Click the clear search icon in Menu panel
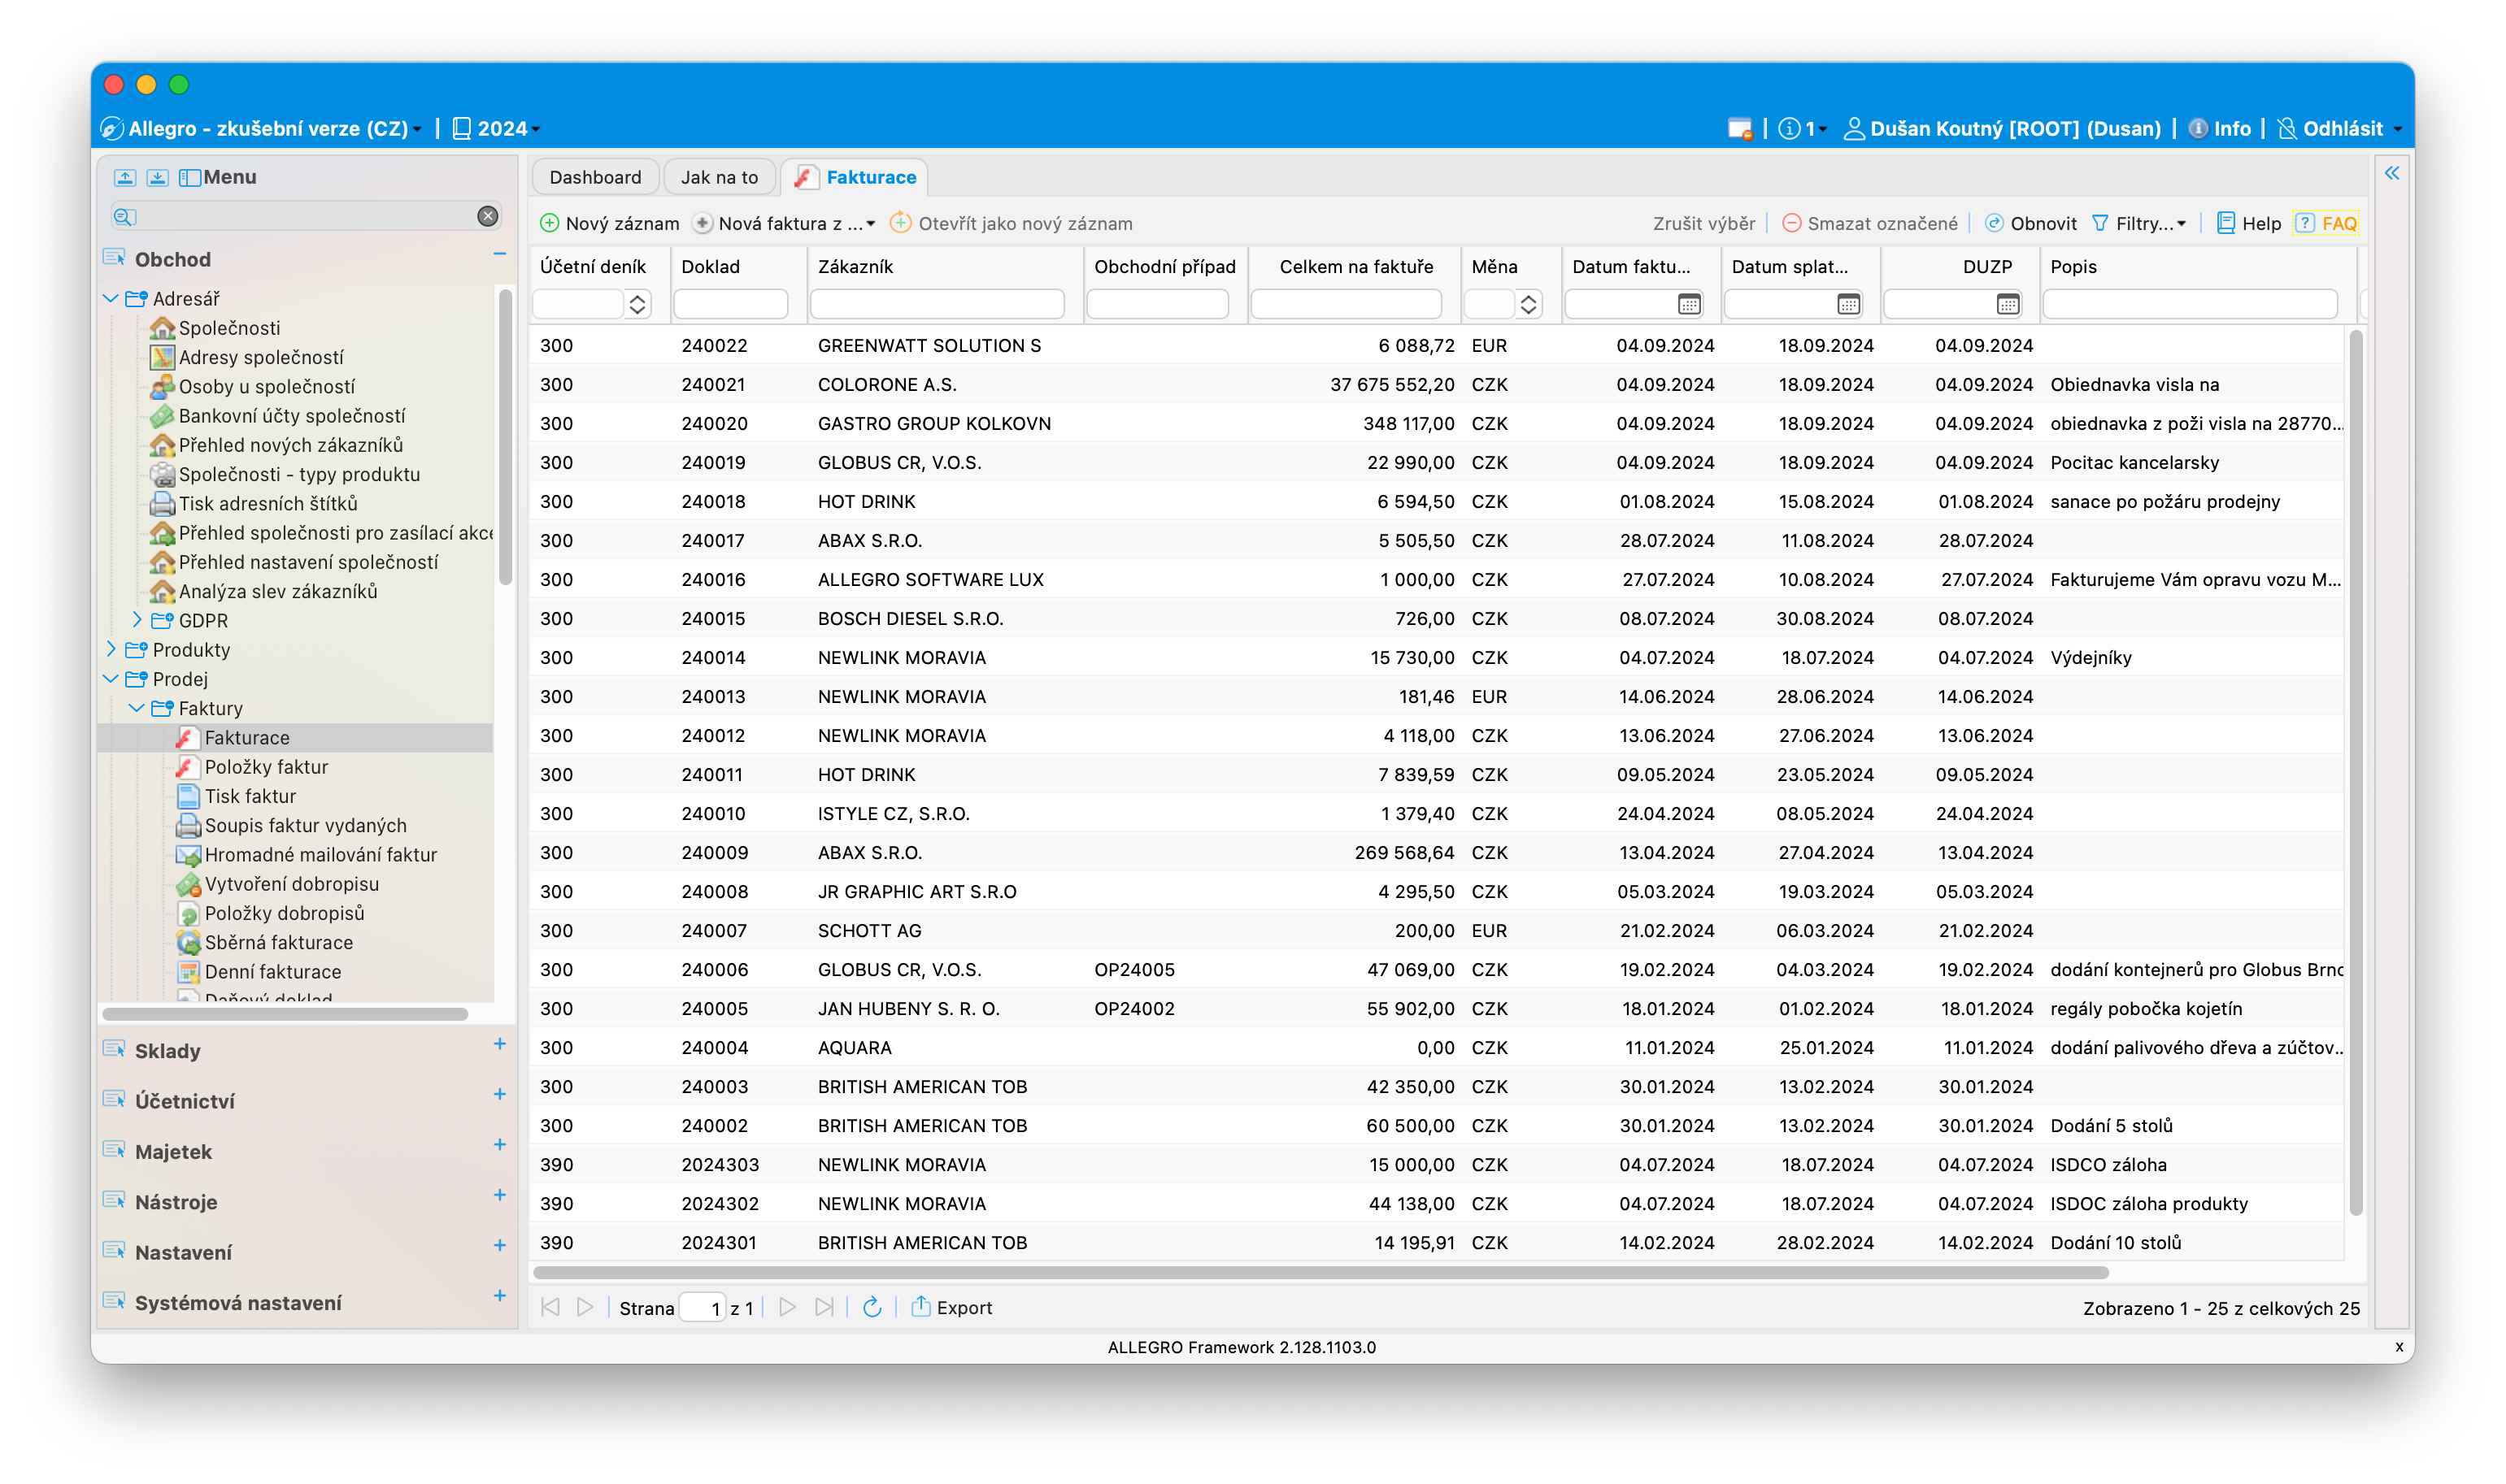This screenshot has height=1484, width=2506. tap(487, 216)
